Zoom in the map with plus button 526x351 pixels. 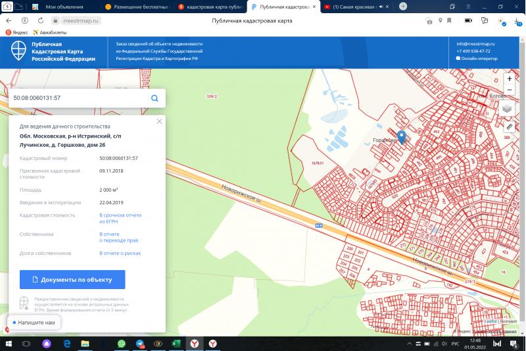click(509, 78)
